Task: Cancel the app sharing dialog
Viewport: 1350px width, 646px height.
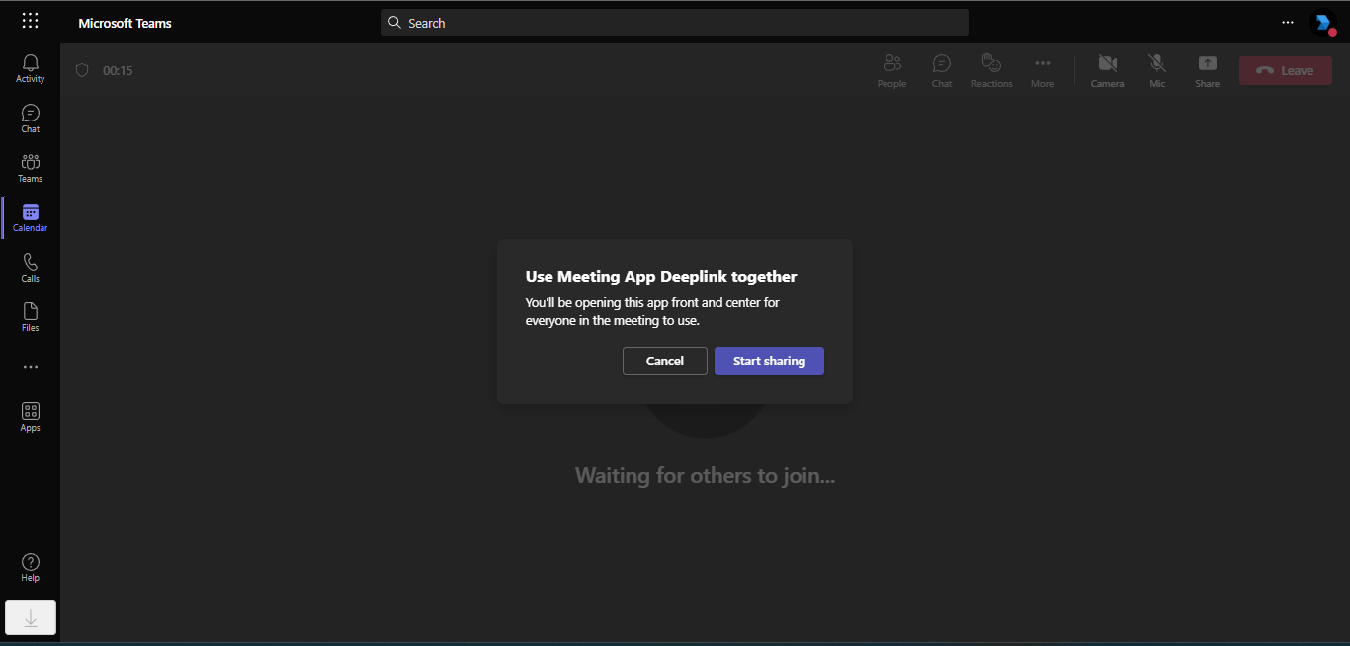Action: (664, 361)
